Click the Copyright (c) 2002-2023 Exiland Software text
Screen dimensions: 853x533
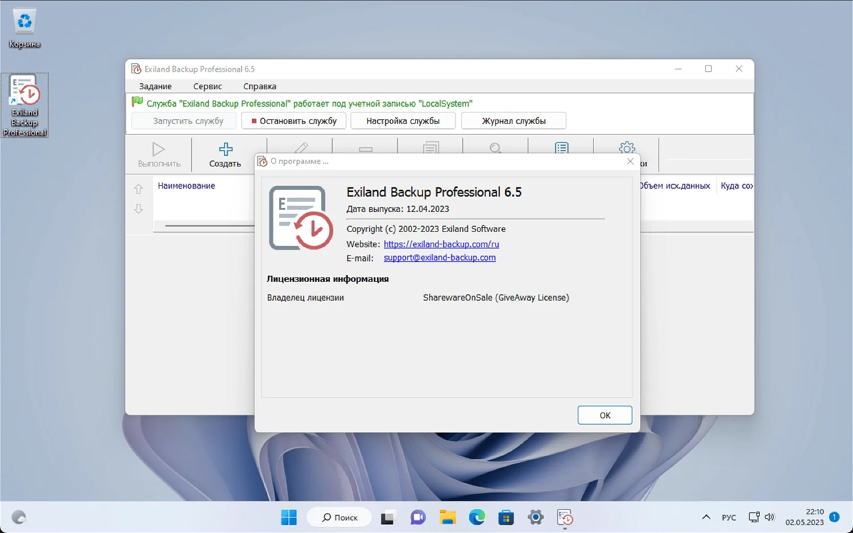tap(426, 229)
